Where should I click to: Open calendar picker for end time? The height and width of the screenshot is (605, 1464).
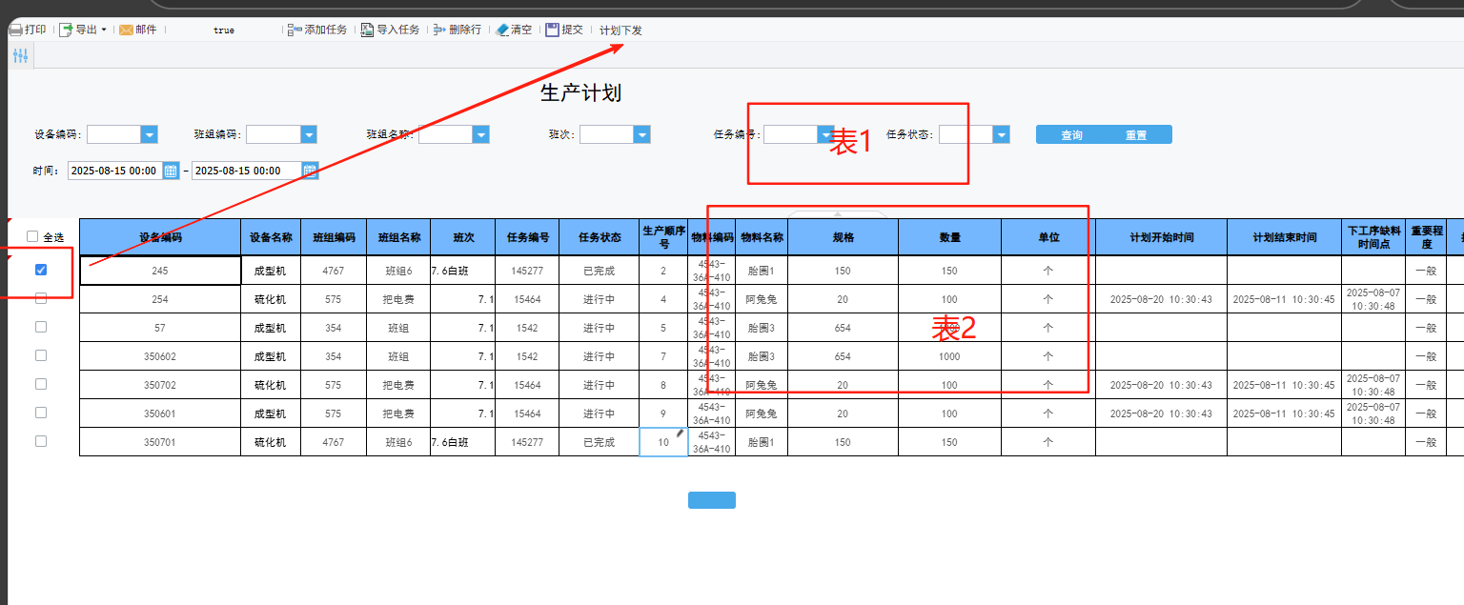[310, 171]
